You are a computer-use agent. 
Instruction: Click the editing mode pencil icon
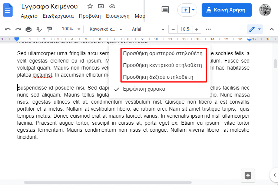(x=252, y=29)
